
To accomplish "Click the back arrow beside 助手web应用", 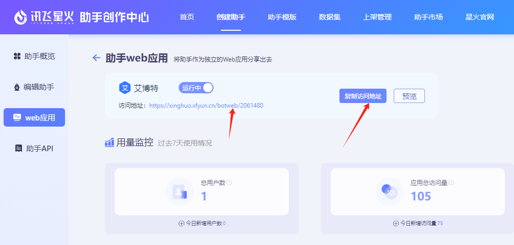I will coord(96,58).
